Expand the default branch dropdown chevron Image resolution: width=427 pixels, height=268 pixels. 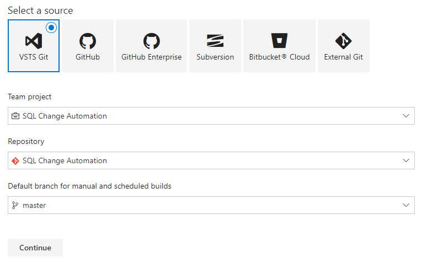406,205
